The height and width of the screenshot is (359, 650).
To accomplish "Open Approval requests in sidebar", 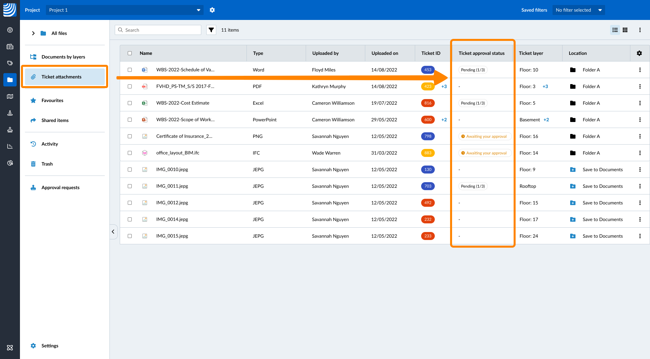I will click(60, 187).
